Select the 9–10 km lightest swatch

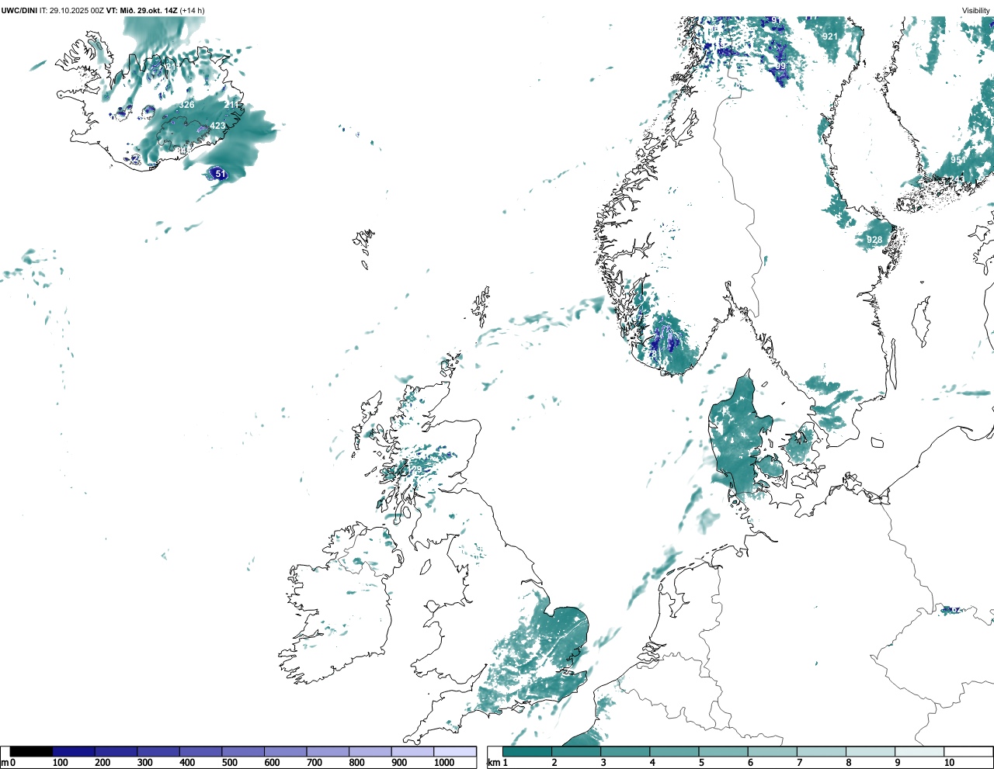click(919, 751)
